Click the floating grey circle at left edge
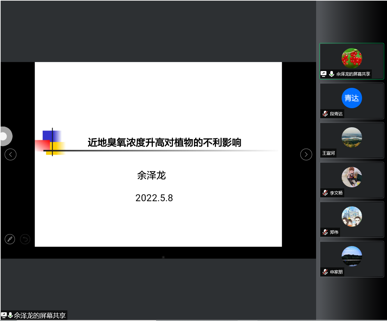This screenshot has width=387, height=321. 5,136
